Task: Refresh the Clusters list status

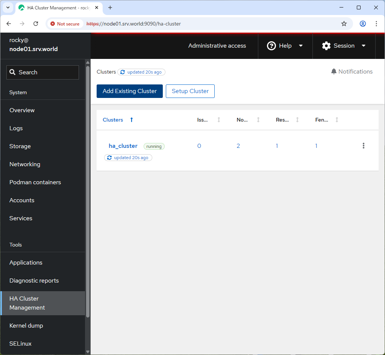Action: pos(122,72)
